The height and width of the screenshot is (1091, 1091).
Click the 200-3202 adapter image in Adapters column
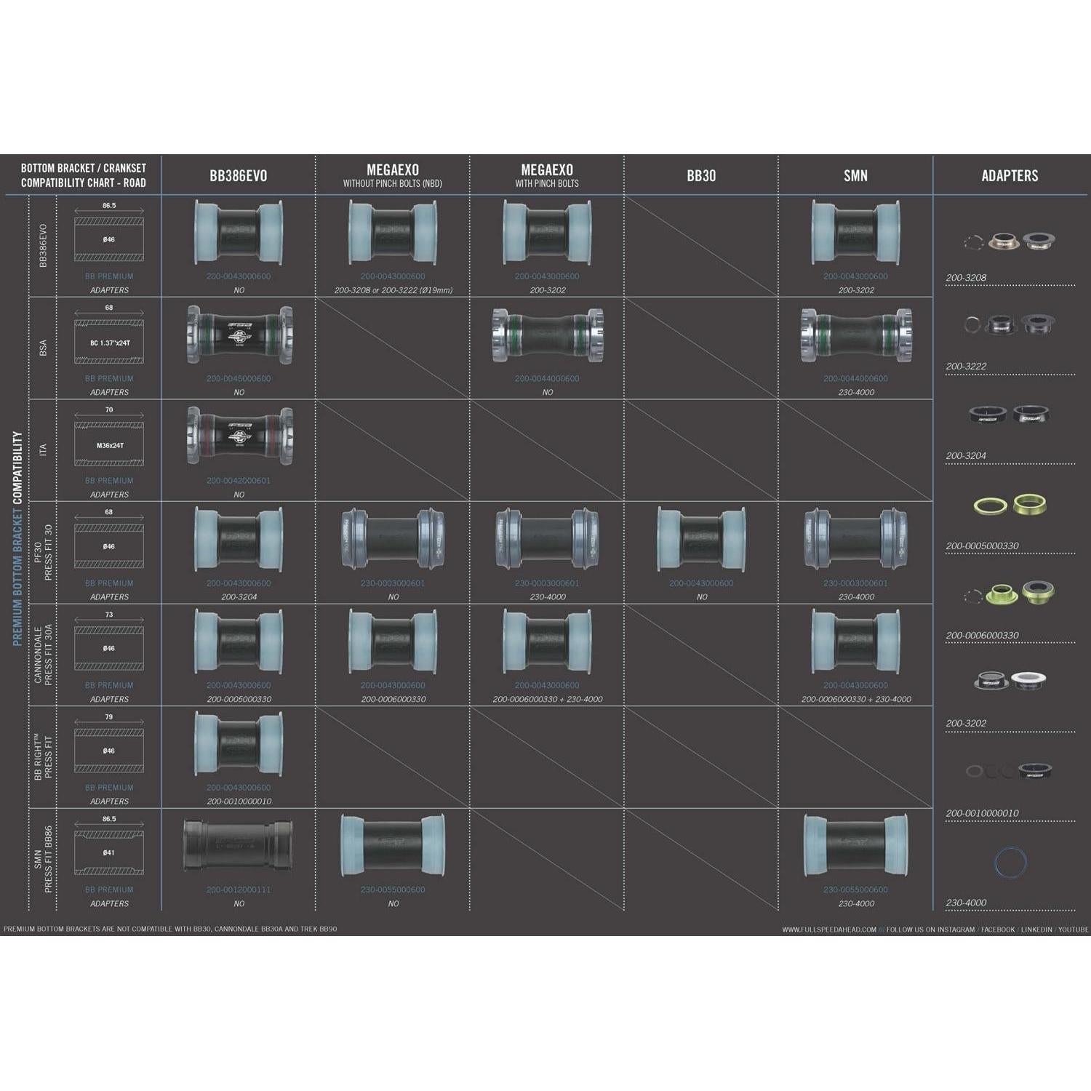click(1010, 682)
